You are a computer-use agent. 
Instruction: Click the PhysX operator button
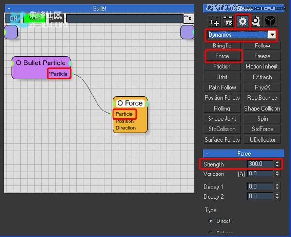pyautogui.click(x=262, y=87)
